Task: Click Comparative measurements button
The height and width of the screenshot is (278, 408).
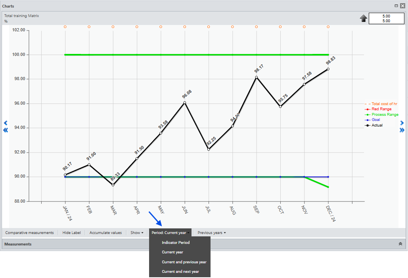Action: [29, 233]
